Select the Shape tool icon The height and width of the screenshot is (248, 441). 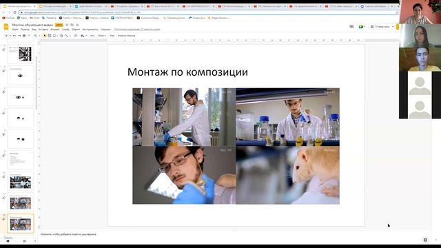point(61,36)
